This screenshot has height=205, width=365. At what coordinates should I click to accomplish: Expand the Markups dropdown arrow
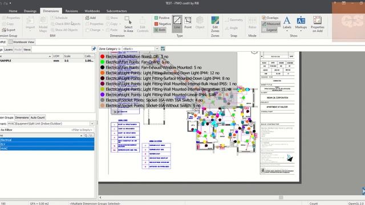(301, 31)
